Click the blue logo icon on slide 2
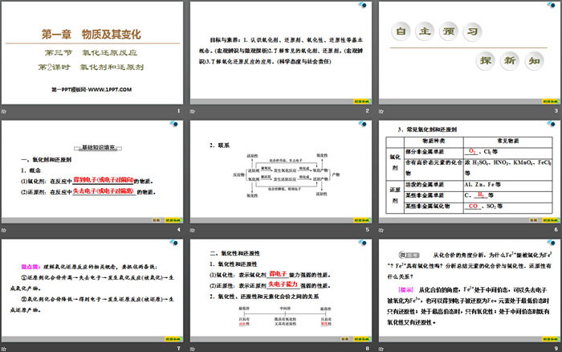The height and width of the screenshot is (352, 562). (x=362, y=5)
